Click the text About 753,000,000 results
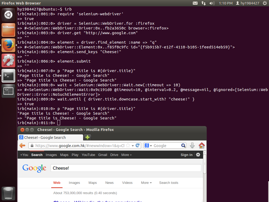Screen dimensions: 269x202 tap(73, 193)
